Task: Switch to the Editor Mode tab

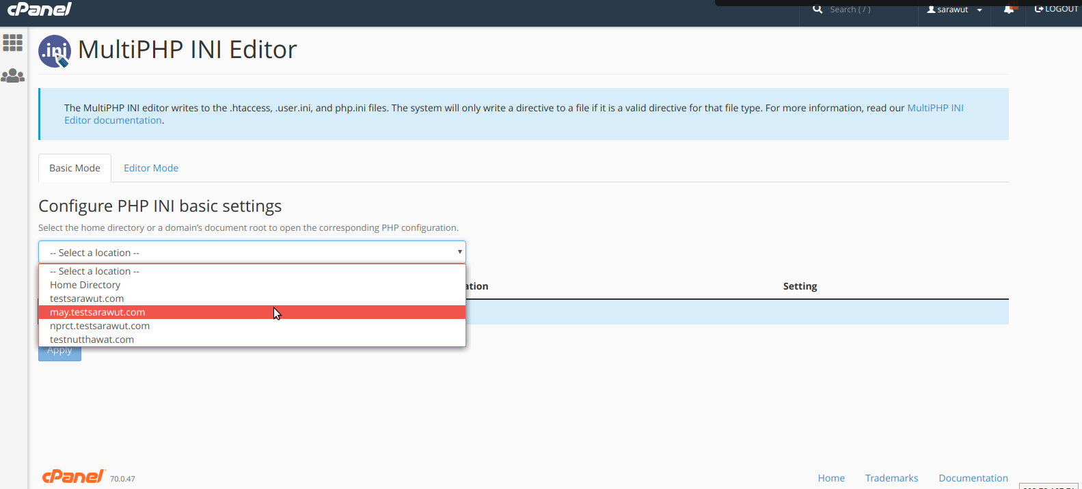Action: 151,168
